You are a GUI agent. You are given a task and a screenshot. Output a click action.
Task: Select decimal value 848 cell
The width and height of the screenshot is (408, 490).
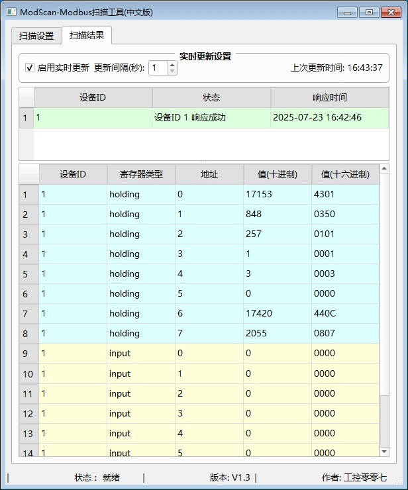[278, 215]
